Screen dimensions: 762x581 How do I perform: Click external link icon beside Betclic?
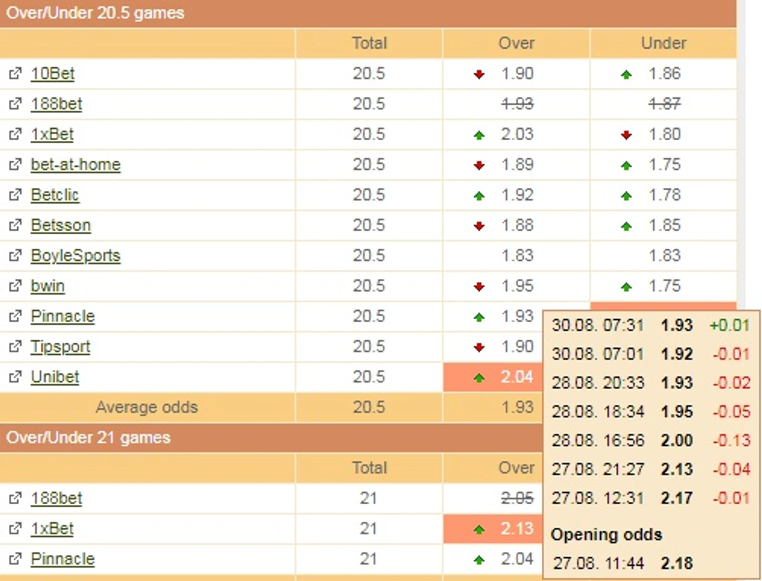point(15,195)
